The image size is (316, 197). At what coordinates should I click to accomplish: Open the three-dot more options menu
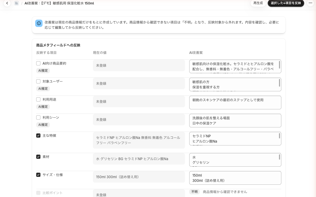point(310,3)
